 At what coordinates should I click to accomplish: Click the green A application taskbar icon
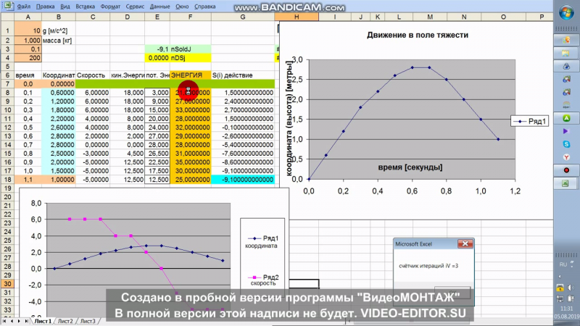coord(566,118)
